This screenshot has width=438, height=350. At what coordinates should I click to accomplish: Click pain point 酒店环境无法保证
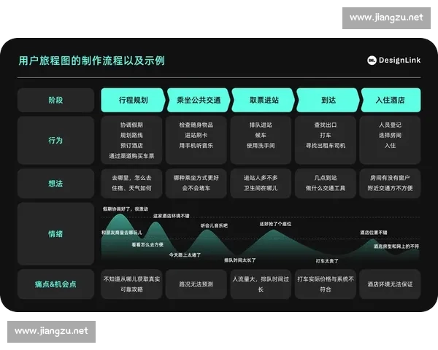point(390,284)
